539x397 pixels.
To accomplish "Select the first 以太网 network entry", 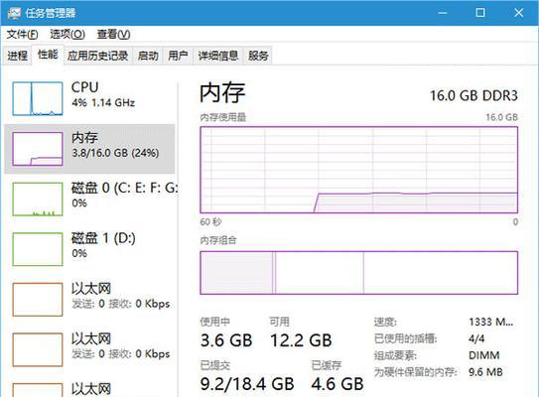I will coord(91,300).
